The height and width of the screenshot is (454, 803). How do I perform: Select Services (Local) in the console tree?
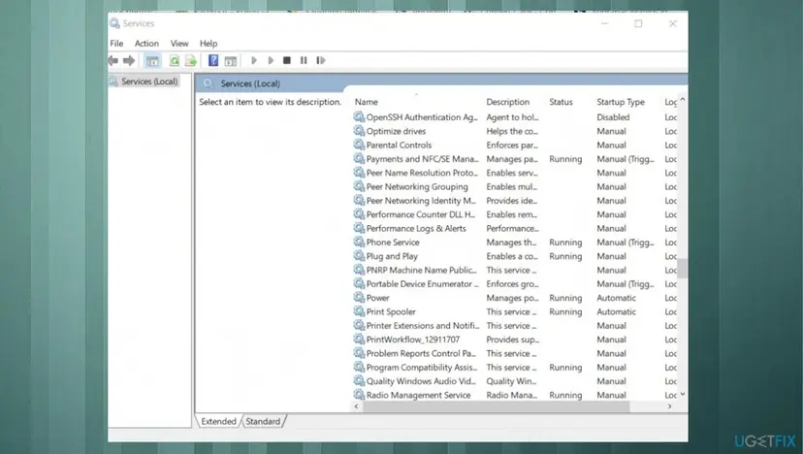pyautogui.click(x=149, y=81)
